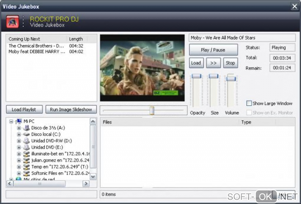This screenshot has width=301, height=204.
Task: Enable Show Large Window checkbox
Action: [249, 103]
